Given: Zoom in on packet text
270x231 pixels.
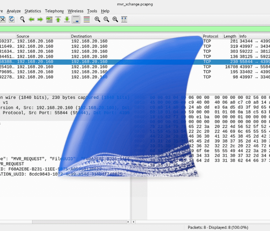Looking at the screenshot, I should (98, 19).
